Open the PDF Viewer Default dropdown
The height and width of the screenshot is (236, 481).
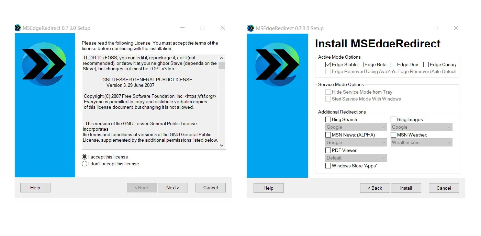point(356,158)
